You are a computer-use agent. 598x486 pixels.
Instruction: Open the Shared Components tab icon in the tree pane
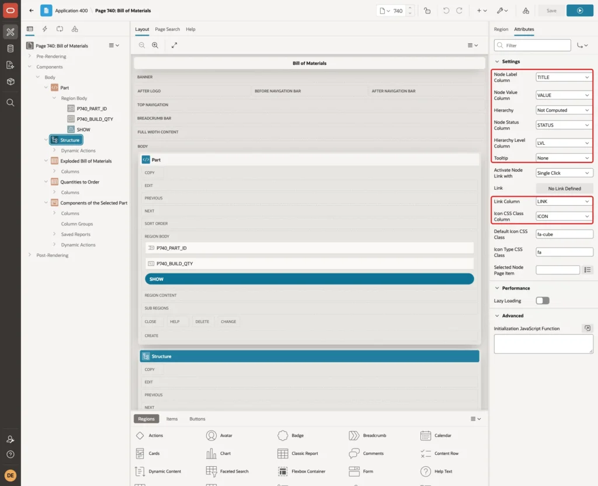pos(75,29)
